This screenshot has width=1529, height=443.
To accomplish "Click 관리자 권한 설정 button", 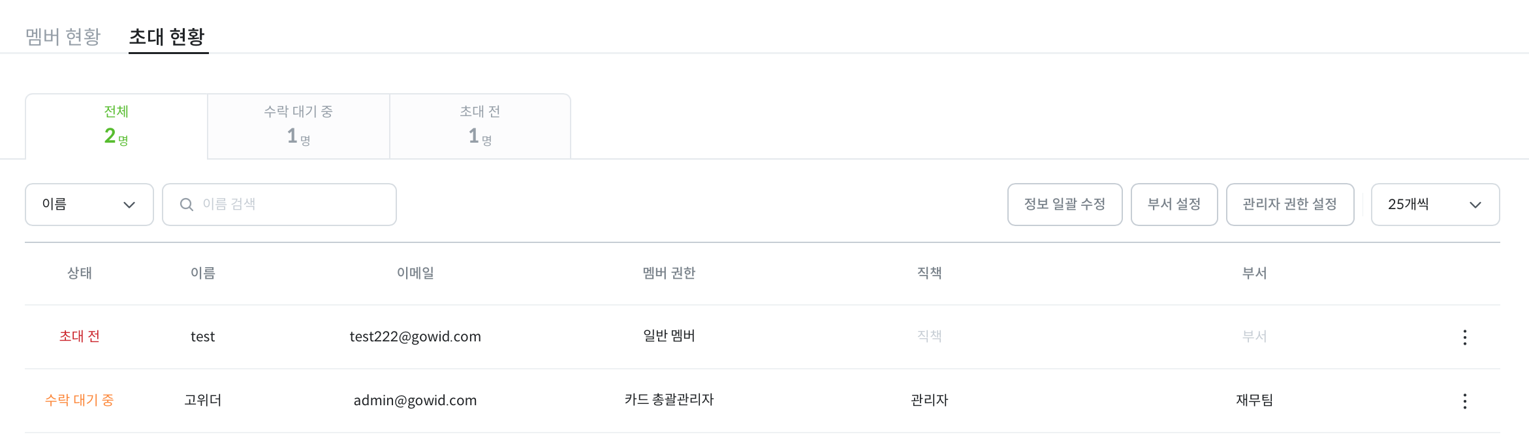I will click(1289, 205).
